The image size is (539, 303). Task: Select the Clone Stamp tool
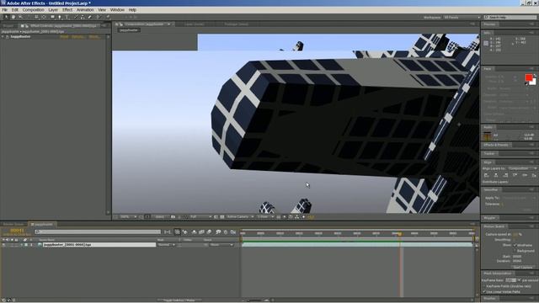click(x=83, y=17)
